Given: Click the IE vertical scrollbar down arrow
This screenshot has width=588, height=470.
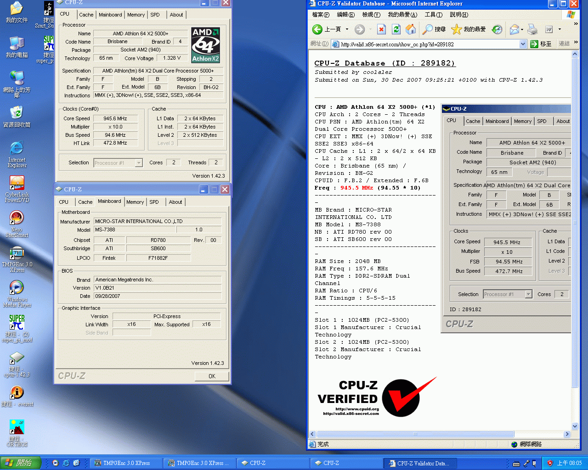Looking at the screenshot, I should click(575, 426).
